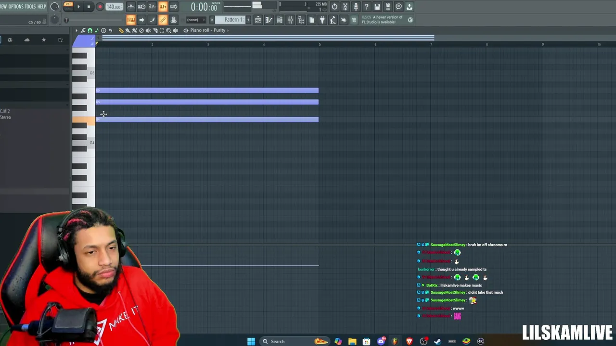Toggle the piano roll magnet snap icon
Screen dimensions: 616x346
click(x=90, y=30)
